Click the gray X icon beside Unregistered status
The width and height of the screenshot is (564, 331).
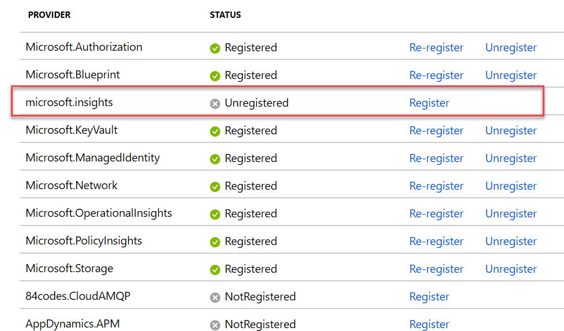point(215,104)
